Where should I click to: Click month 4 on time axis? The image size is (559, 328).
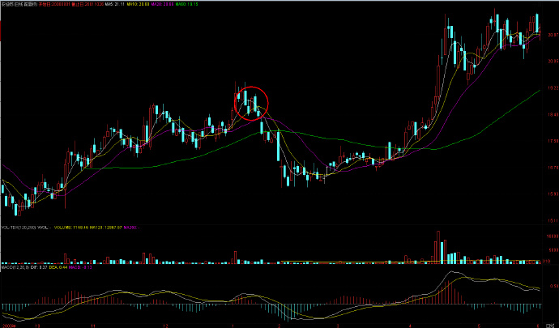pos(410,326)
